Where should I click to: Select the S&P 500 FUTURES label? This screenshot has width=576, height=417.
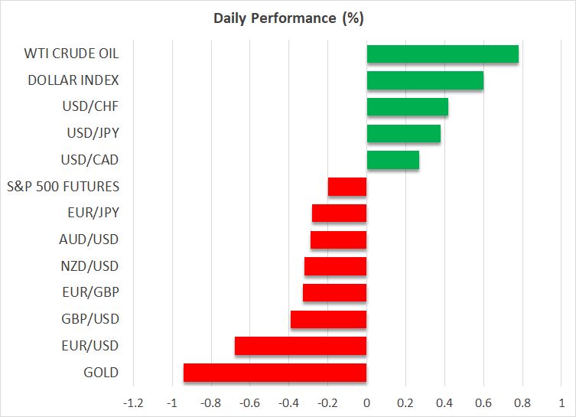[x=63, y=187]
